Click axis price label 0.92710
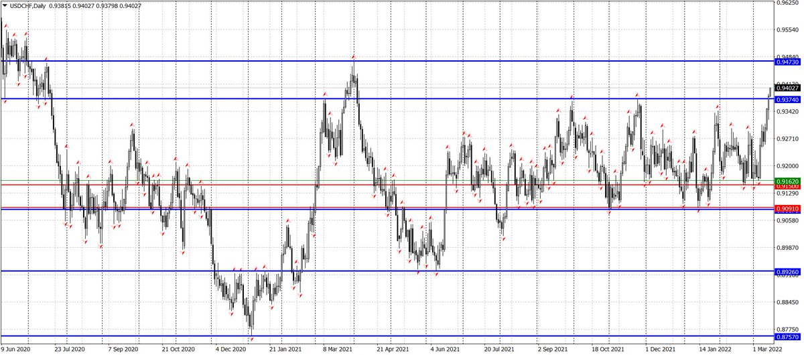 (x=787, y=139)
